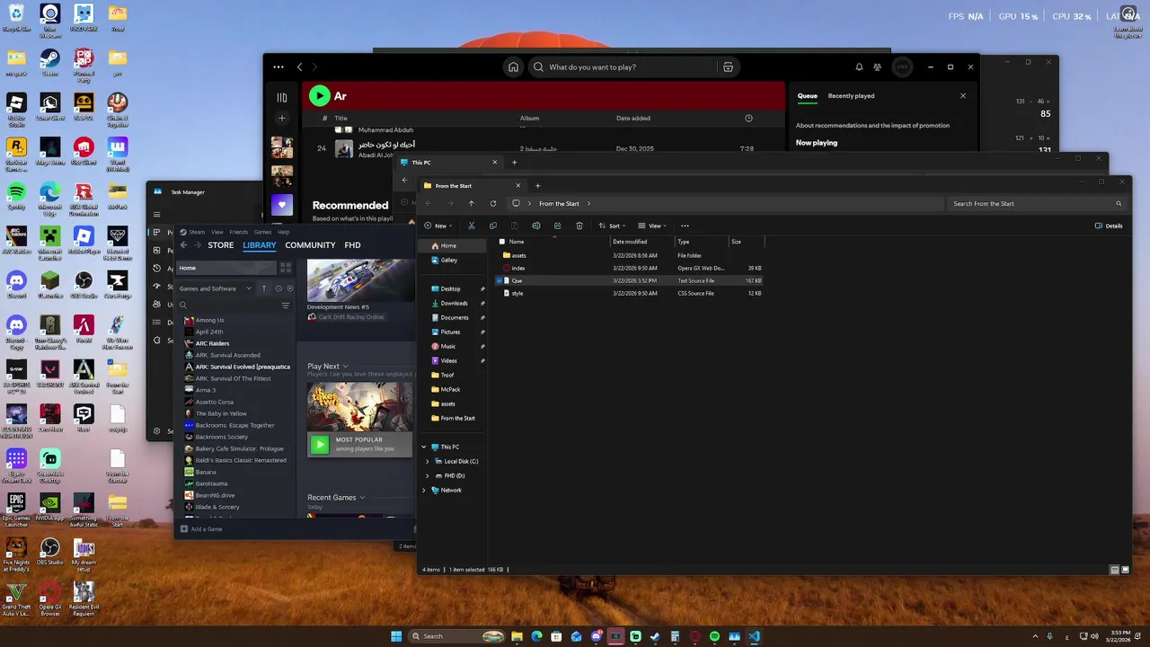Go up one folder level in File Explorer
The height and width of the screenshot is (647, 1150).
[x=471, y=203]
